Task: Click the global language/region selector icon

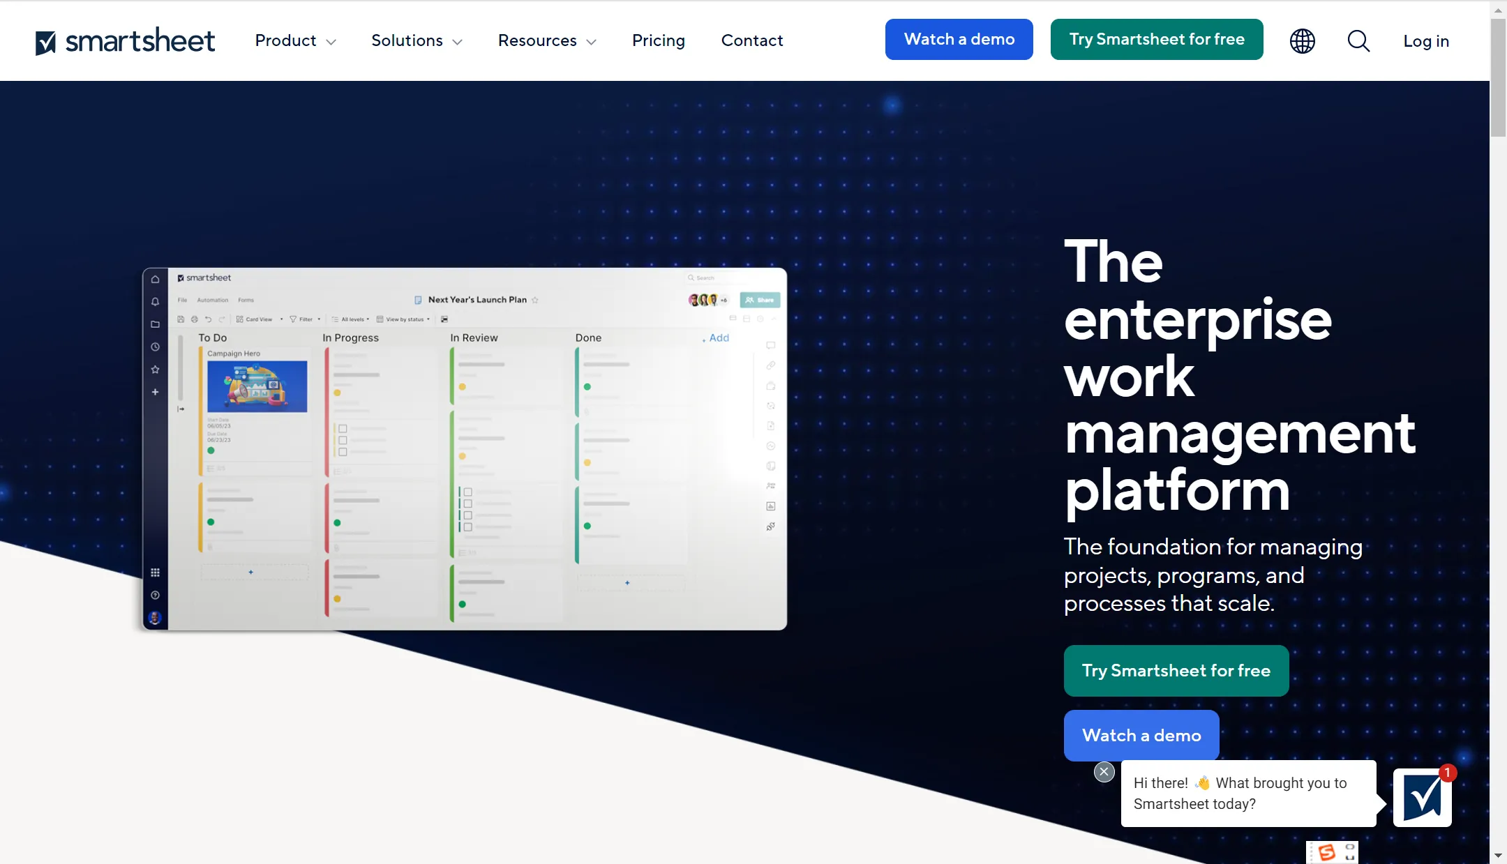Action: [1302, 39]
